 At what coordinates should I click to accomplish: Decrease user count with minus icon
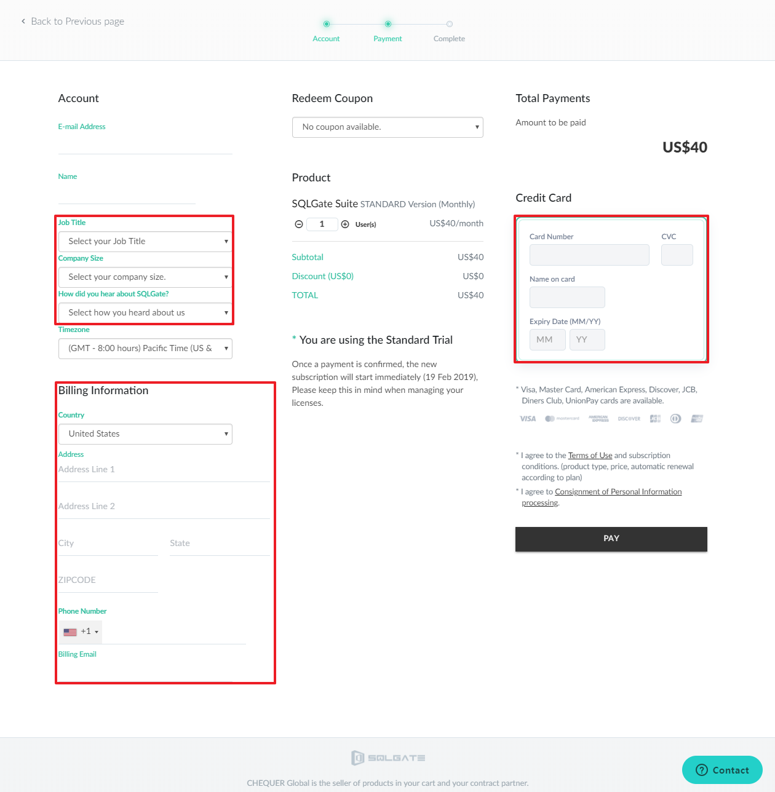299,224
